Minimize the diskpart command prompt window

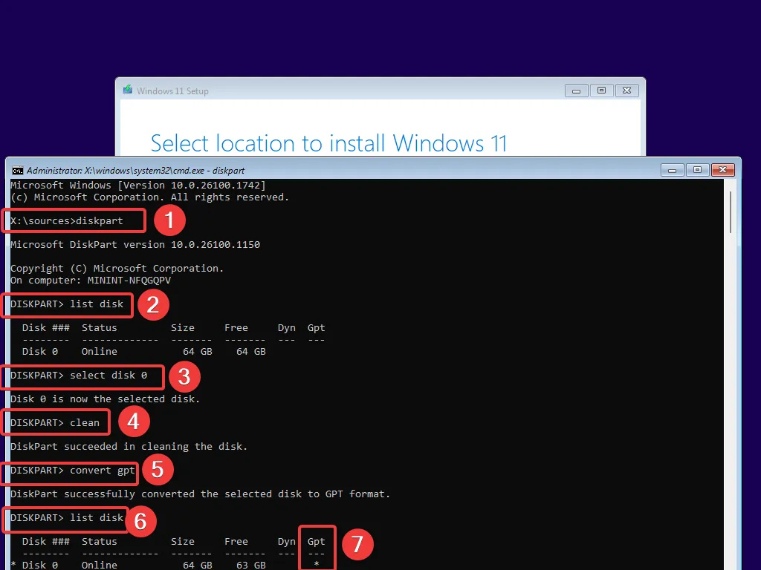(x=672, y=170)
